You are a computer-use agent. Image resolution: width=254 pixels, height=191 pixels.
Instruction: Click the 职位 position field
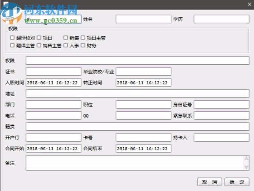143,105
